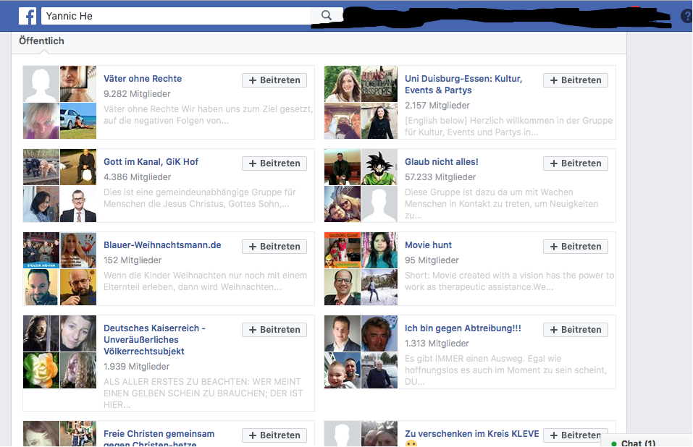
Task: Click the 4.386 Mitglieder text
Action: [x=137, y=177]
